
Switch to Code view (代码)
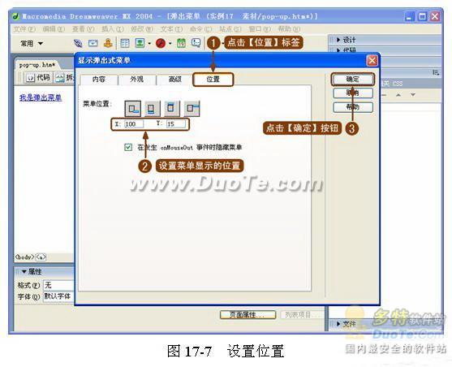[x=39, y=77]
